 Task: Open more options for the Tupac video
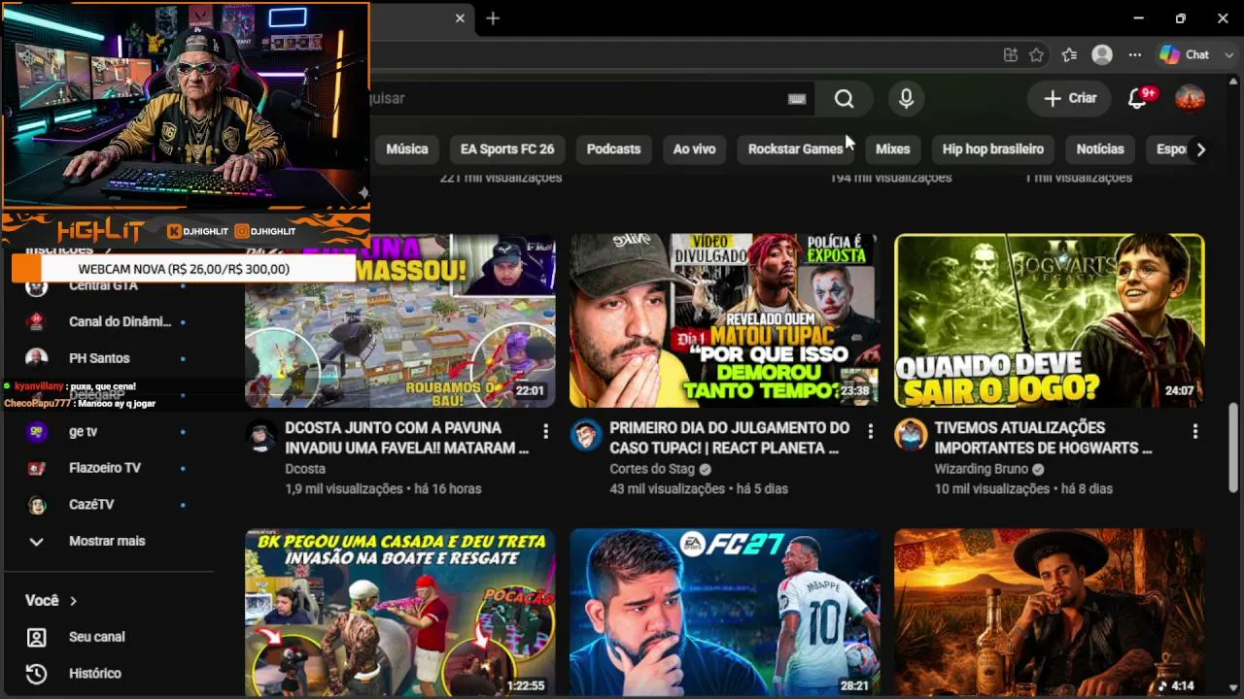[x=870, y=431]
